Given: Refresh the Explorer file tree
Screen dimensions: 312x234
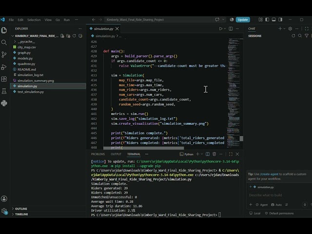Looking at the screenshot, I should (74, 36).
